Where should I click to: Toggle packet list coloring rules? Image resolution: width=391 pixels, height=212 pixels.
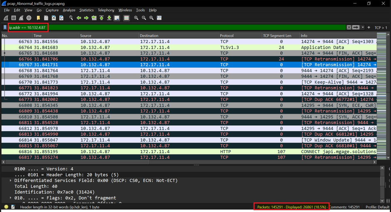[126, 18]
